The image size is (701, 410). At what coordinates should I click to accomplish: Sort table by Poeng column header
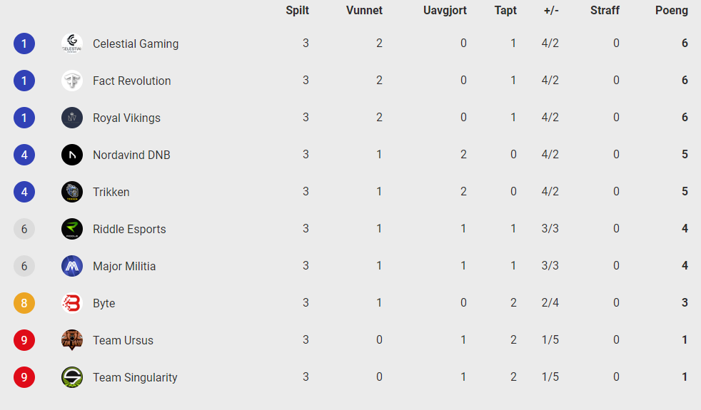672,10
